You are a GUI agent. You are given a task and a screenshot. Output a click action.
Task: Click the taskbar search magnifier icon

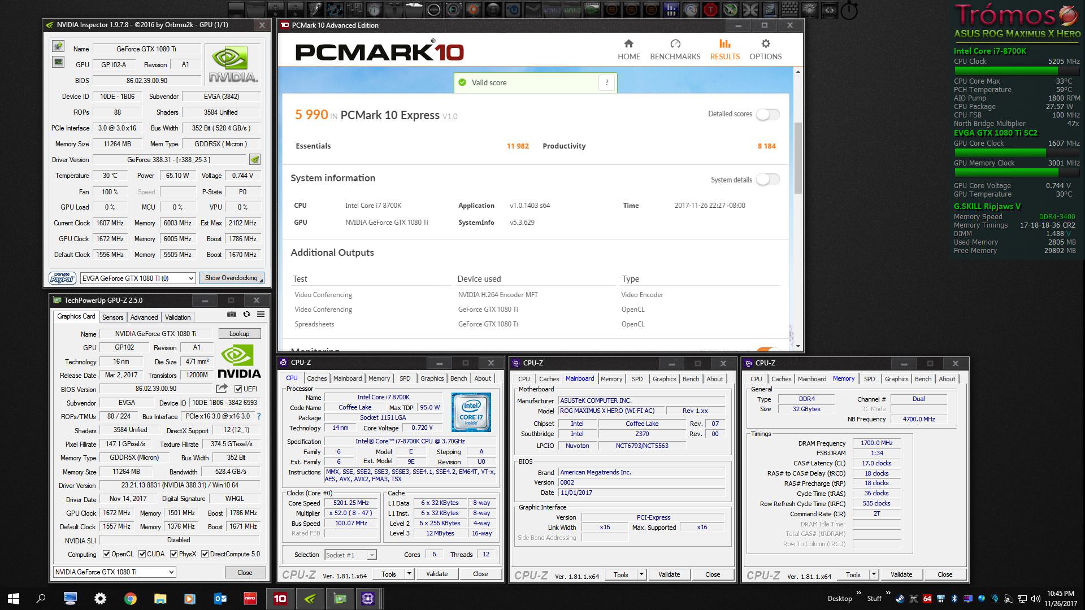[41, 599]
